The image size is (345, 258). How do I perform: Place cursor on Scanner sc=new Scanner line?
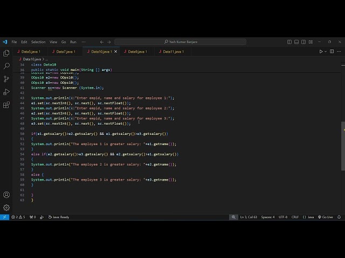pos(67,88)
